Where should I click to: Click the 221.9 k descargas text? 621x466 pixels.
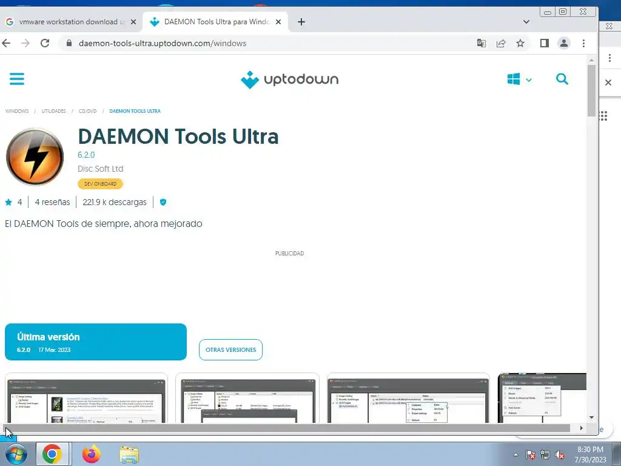click(115, 202)
